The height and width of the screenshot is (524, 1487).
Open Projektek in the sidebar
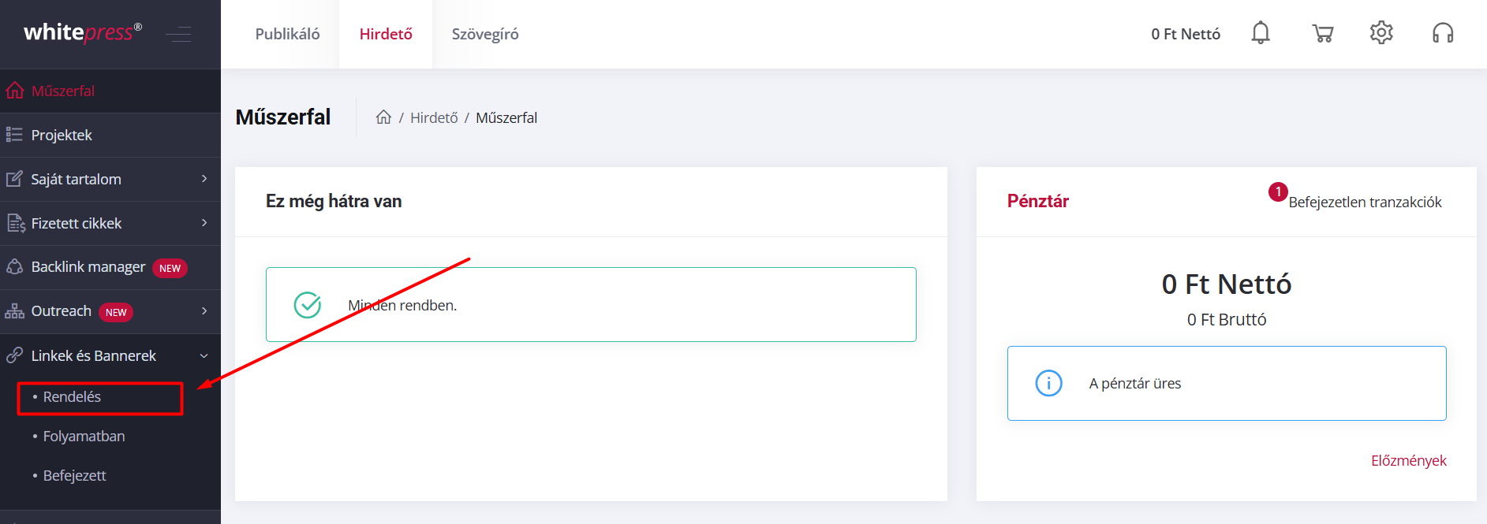(x=110, y=135)
